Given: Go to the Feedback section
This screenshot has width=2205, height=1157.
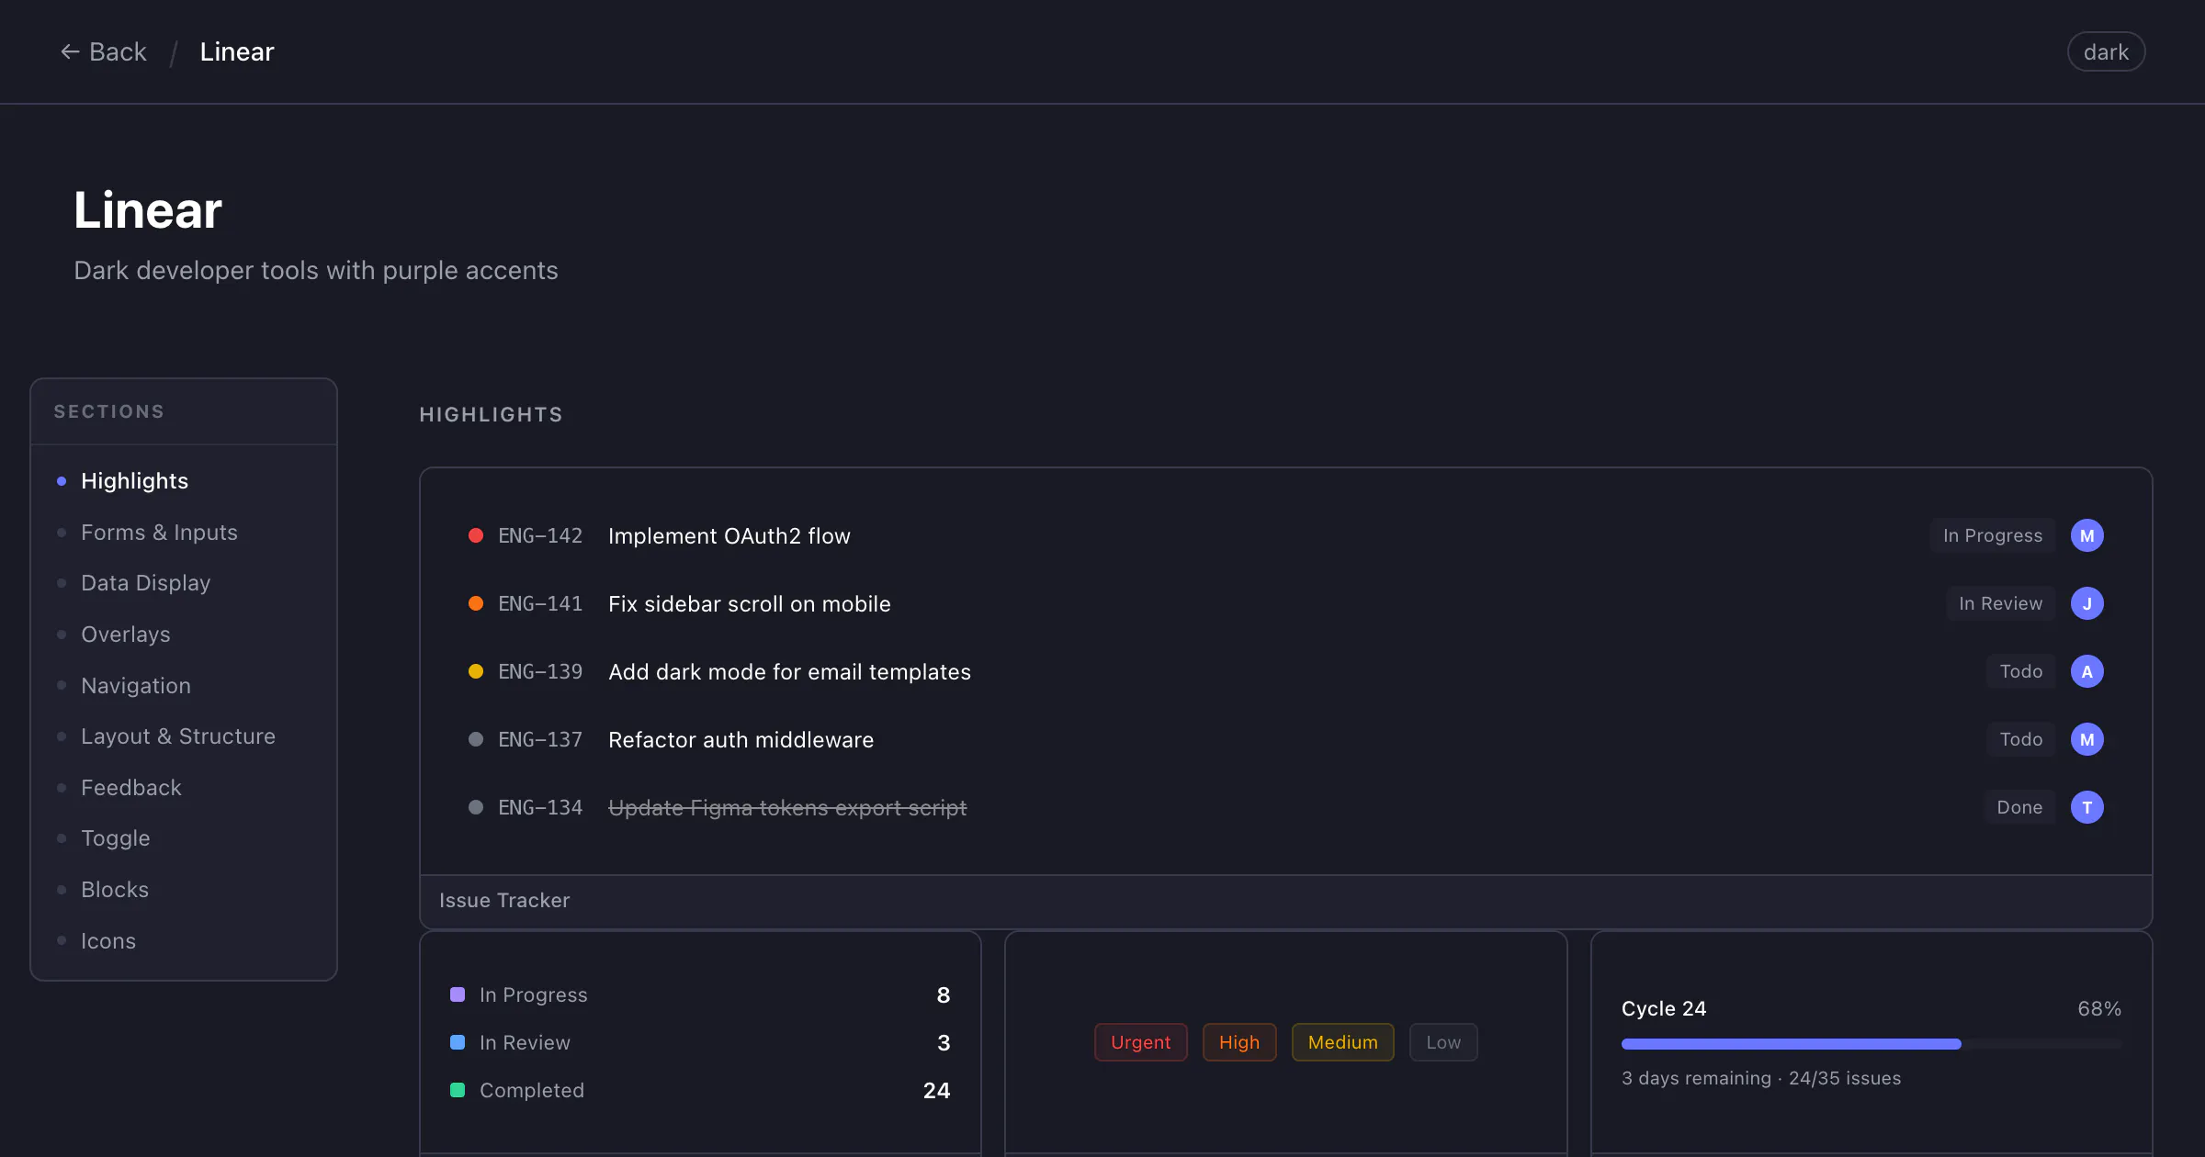Looking at the screenshot, I should (131, 788).
